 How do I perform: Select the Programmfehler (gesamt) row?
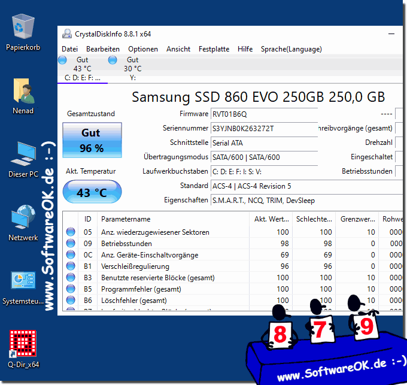click(x=233, y=289)
